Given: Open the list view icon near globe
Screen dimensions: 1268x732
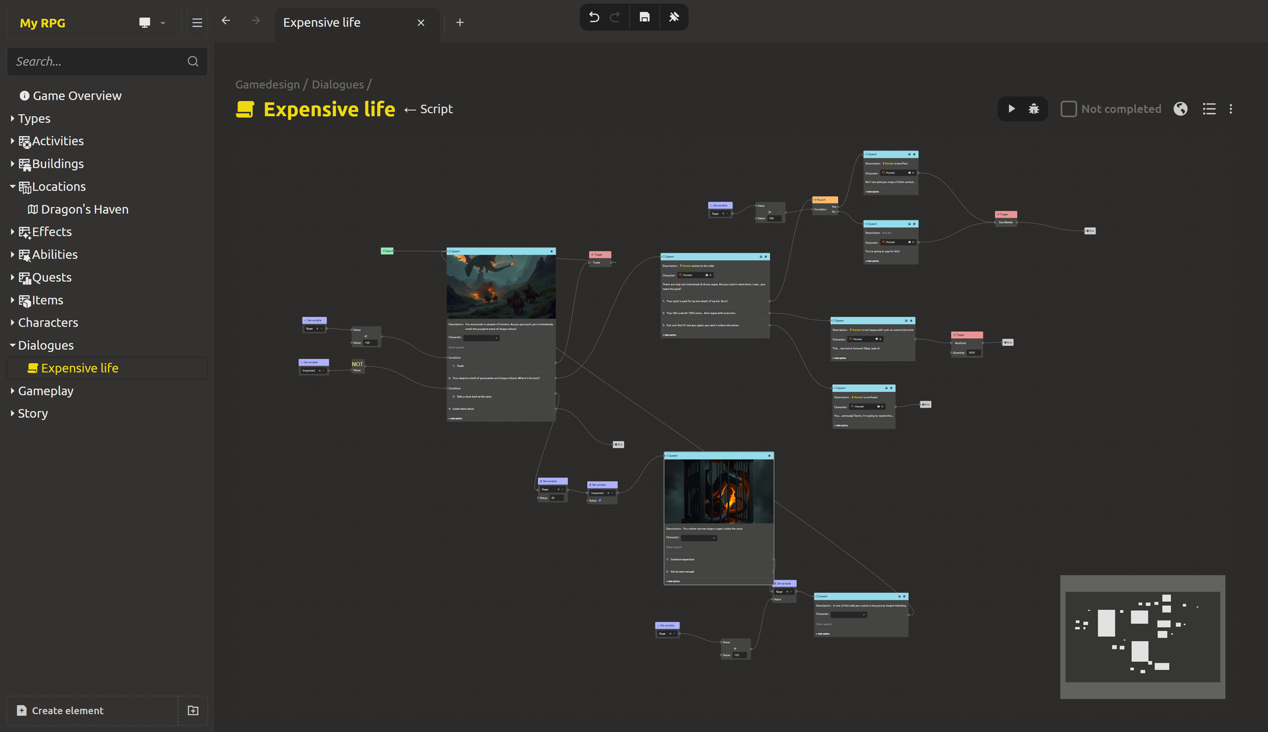Looking at the screenshot, I should [1209, 109].
